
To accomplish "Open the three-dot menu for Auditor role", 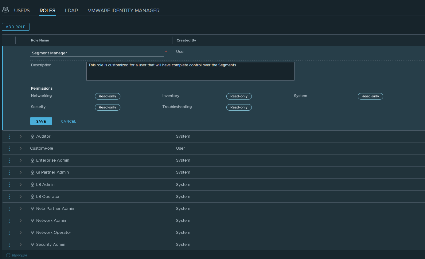I will click(x=9, y=136).
